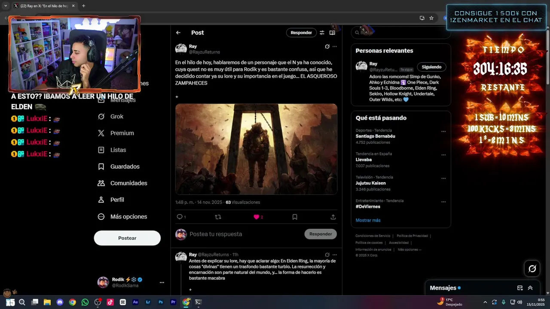The height and width of the screenshot is (309, 550).
Task: Toggle Siguiendo button for Ray
Action: (431, 67)
